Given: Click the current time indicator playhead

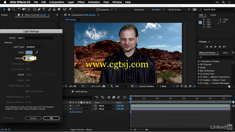Looking at the screenshot, I should [x=130, y=99].
